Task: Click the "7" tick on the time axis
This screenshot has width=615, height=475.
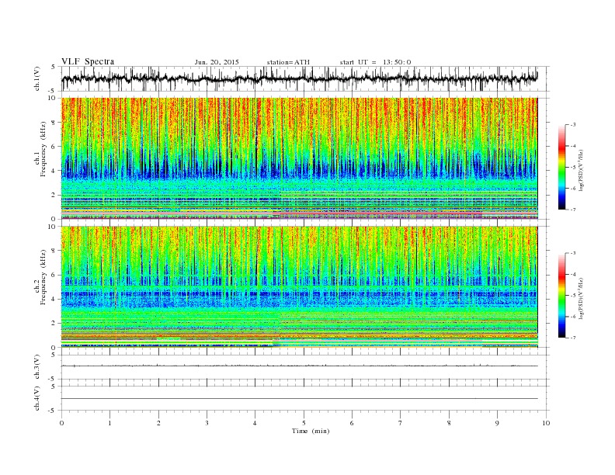Action: [401, 423]
